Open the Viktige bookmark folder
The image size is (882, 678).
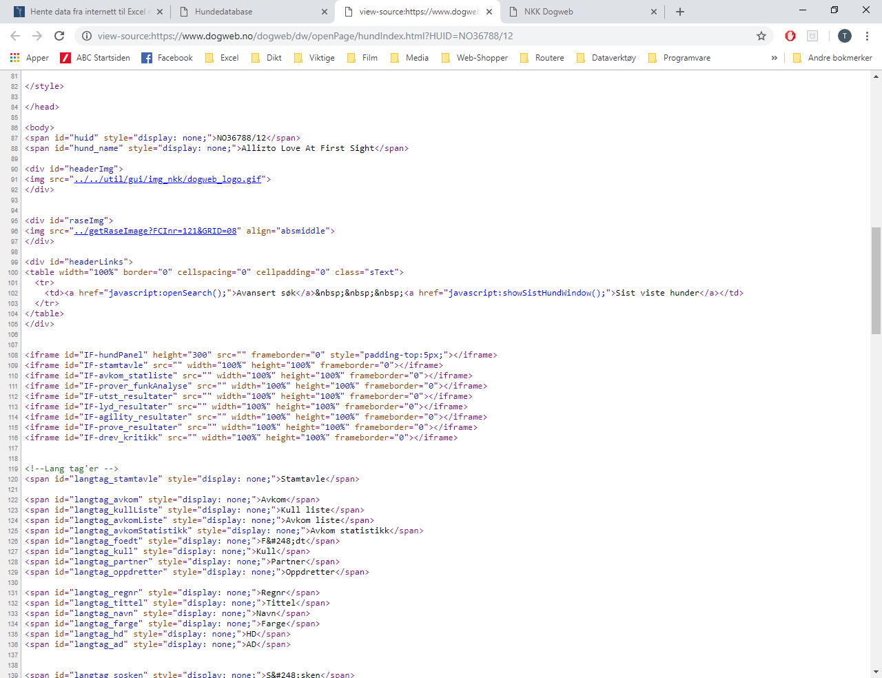(x=314, y=58)
